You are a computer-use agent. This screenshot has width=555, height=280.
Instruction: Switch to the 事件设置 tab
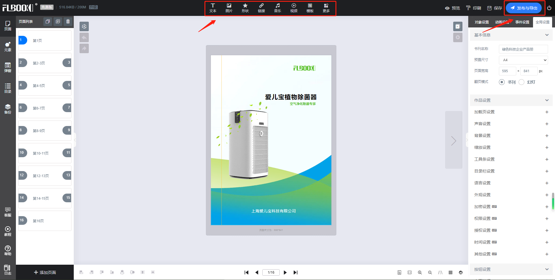pos(522,22)
